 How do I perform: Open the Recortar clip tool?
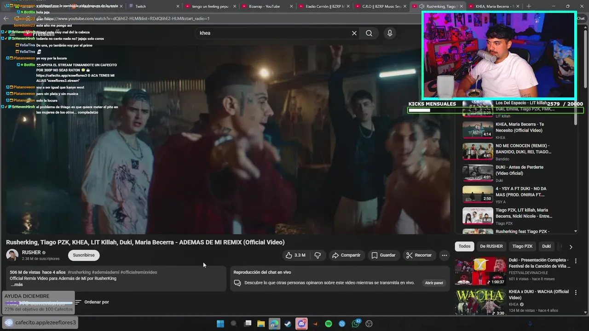419,255
